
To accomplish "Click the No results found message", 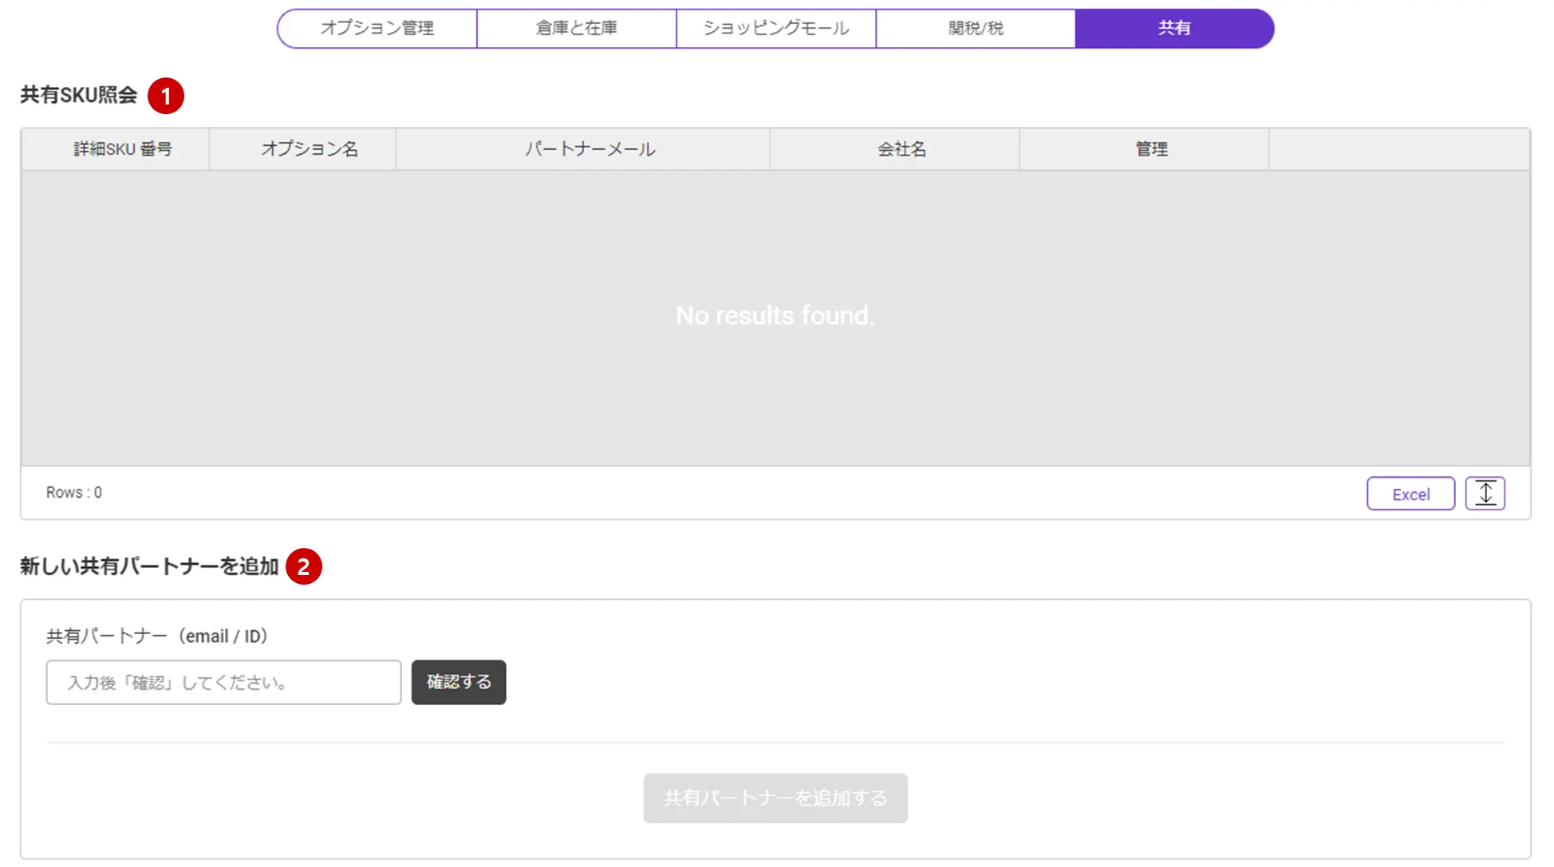I will pos(775,316).
